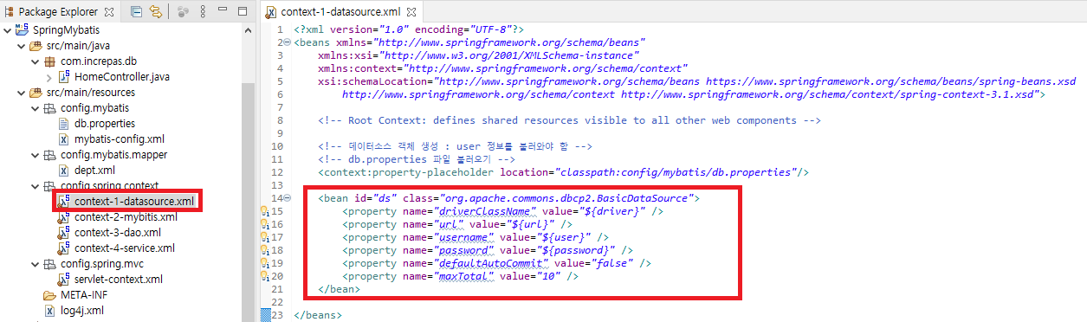Fold the bean element at line 14
The image size is (1087, 322).
point(287,198)
